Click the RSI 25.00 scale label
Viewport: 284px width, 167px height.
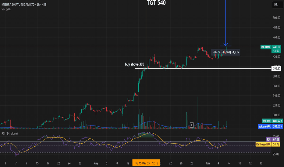(276, 154)
